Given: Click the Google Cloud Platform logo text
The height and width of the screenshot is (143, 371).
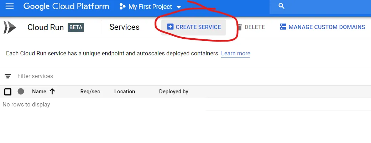Looking at the screenshot, I should tap(66, 6).
